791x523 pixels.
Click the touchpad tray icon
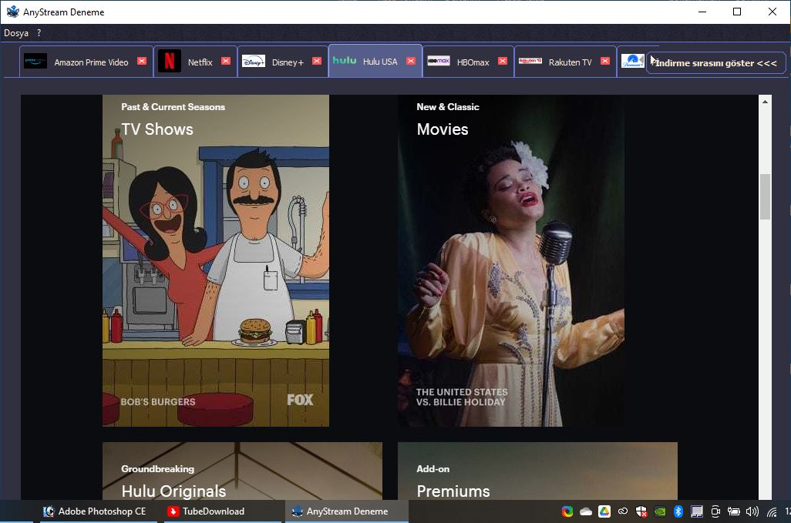pos(697,511)
